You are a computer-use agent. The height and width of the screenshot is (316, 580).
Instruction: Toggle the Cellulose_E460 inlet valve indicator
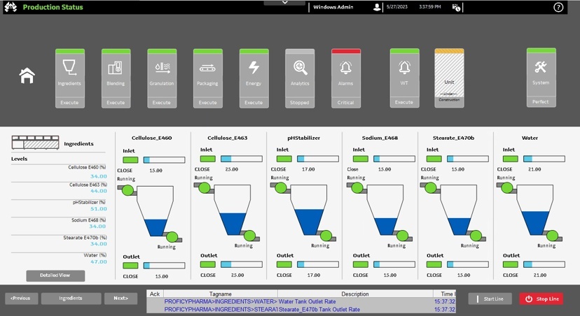[x=130, y=160]
